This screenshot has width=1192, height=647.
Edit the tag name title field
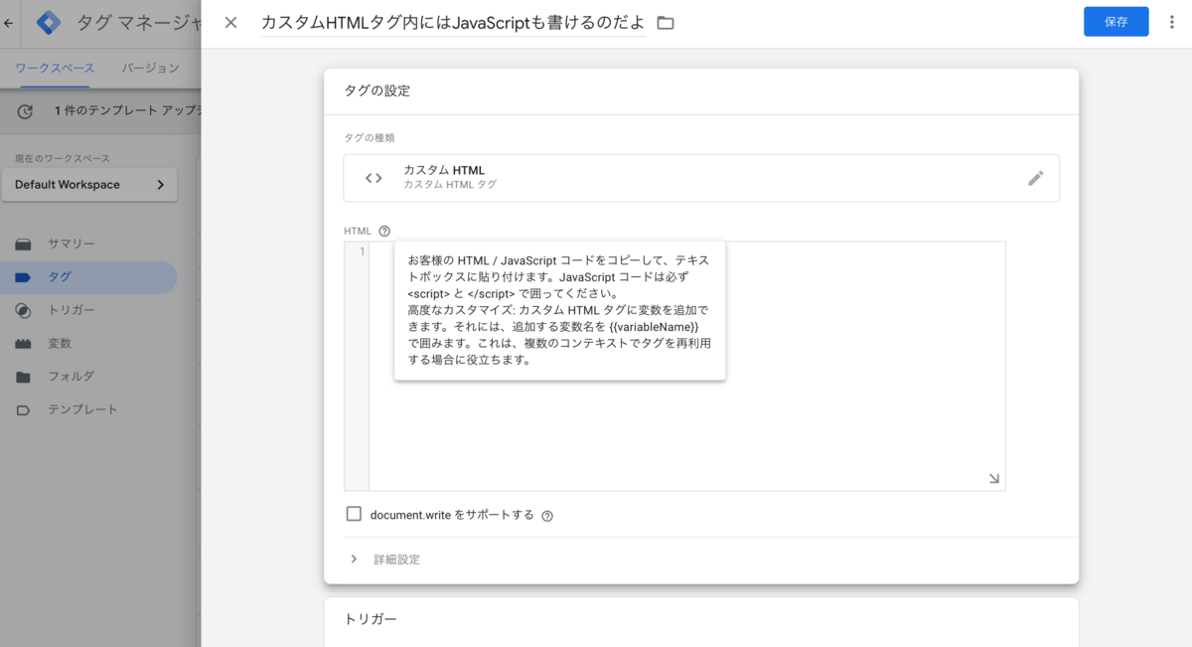pyautogui.click(x=453, y=23)
